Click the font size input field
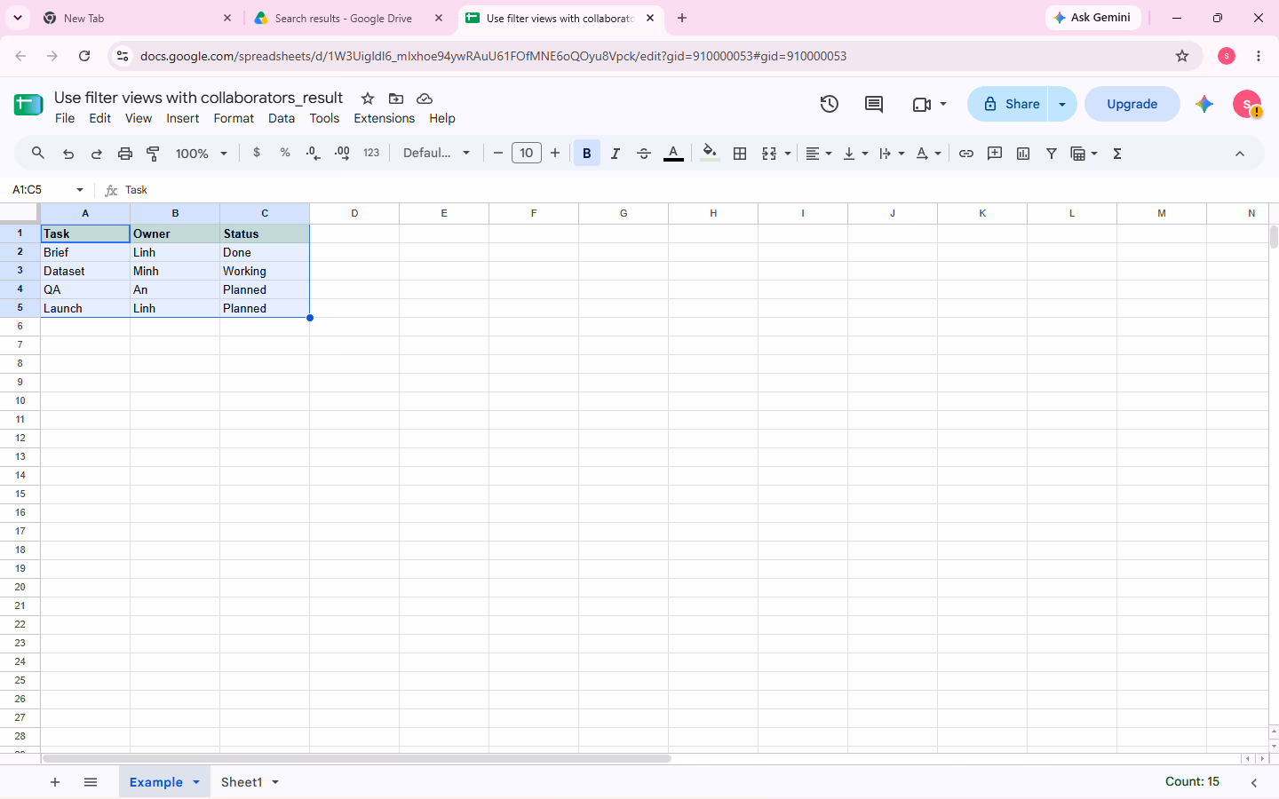This screenshot has height=799, width=1279. (x=527, y=154)
